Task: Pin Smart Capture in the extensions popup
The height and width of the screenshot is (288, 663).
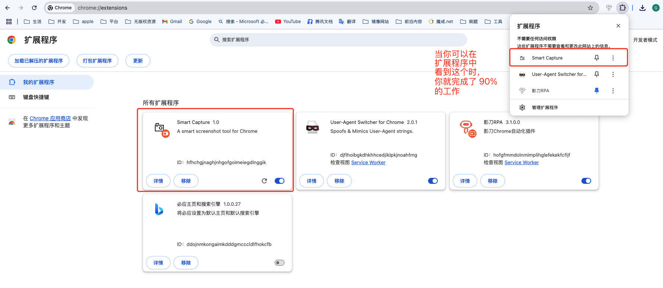Action: (597, 58)
